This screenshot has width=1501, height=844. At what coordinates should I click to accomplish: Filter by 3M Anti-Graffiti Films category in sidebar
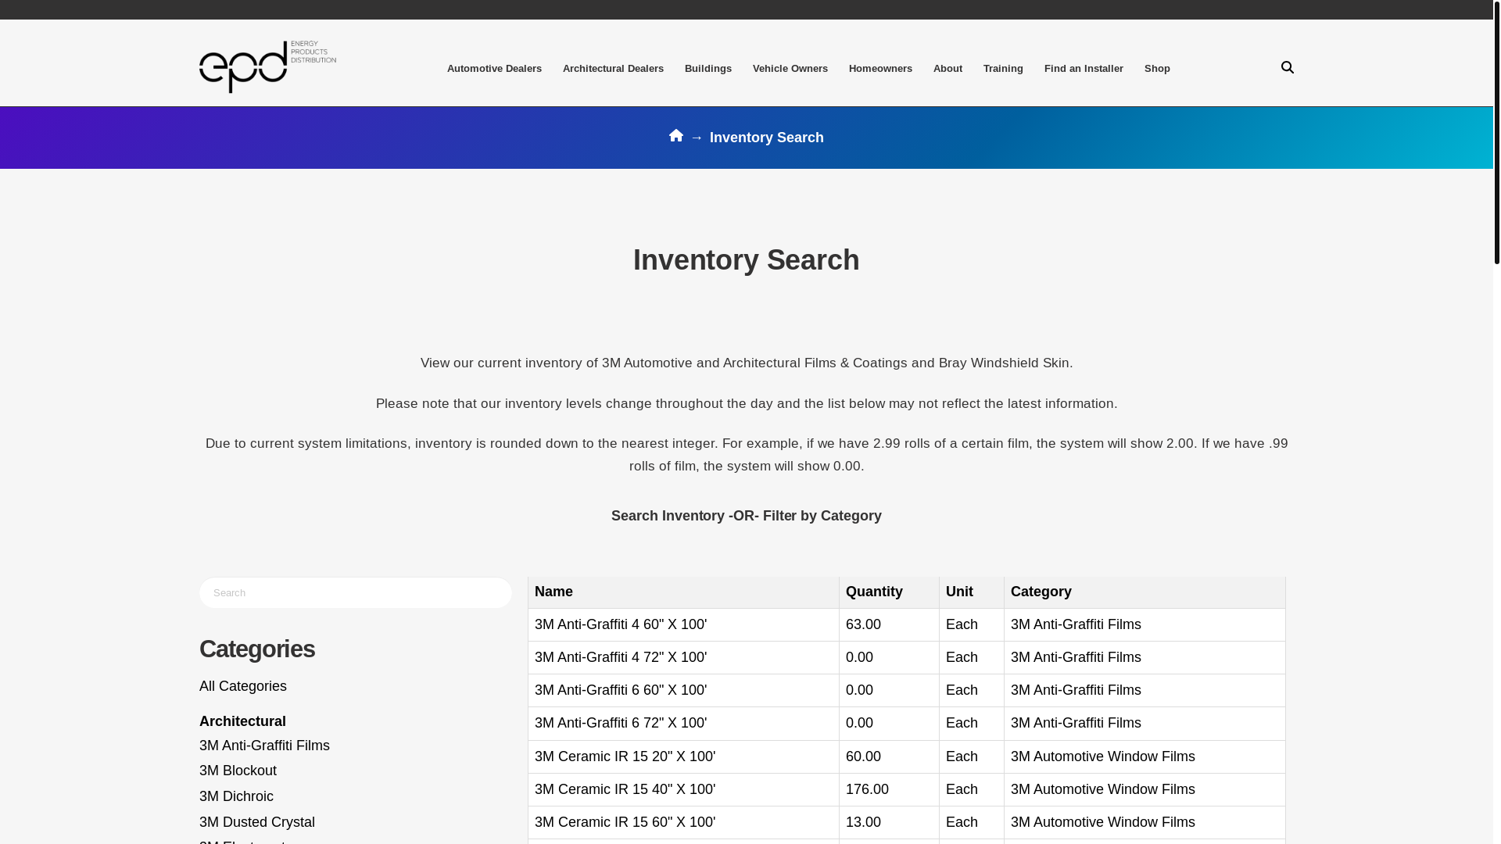tap(264, 746)
